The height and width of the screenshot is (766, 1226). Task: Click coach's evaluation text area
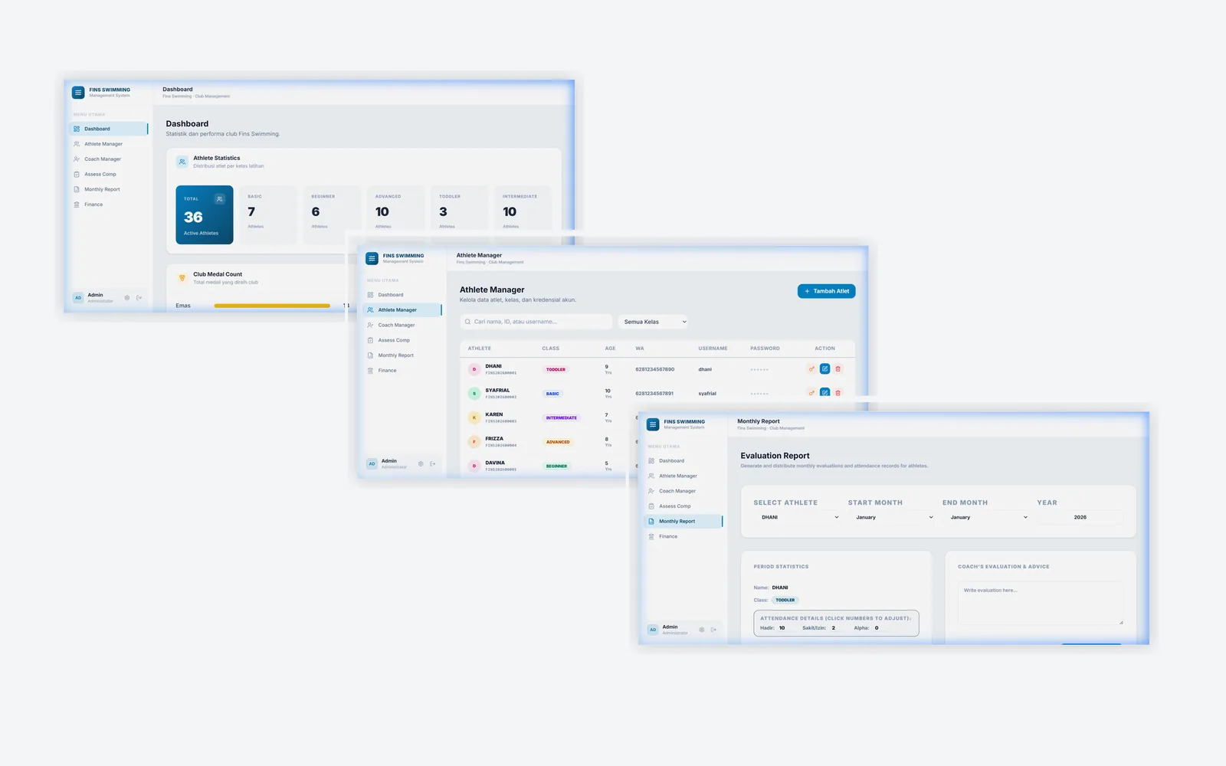tap(1040, 603)
